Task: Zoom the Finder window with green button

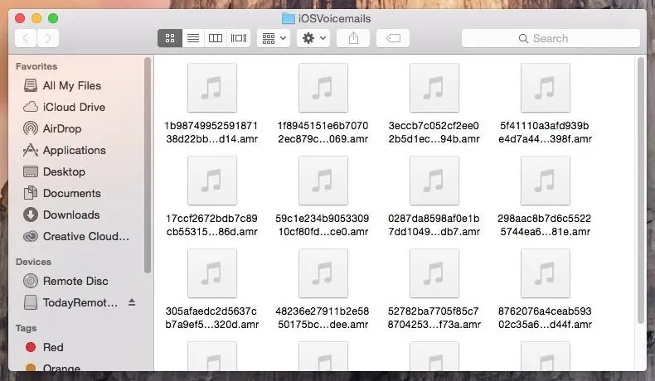Action: [53, 18]
